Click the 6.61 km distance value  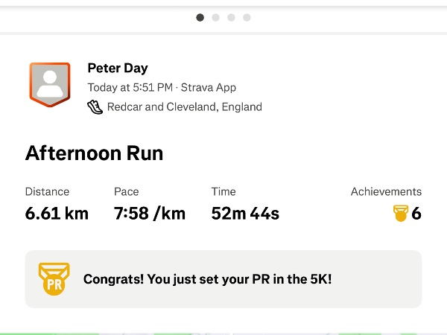tap(57, 214)
